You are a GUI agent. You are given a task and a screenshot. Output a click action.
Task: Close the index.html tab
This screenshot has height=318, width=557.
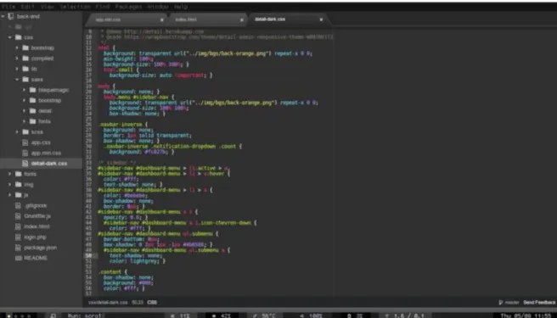[x=242, y=20]
